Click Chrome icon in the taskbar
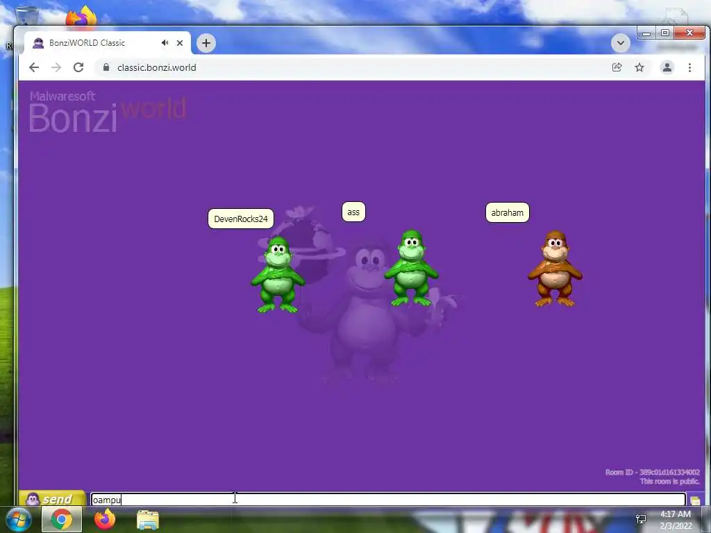 (62, 519)
